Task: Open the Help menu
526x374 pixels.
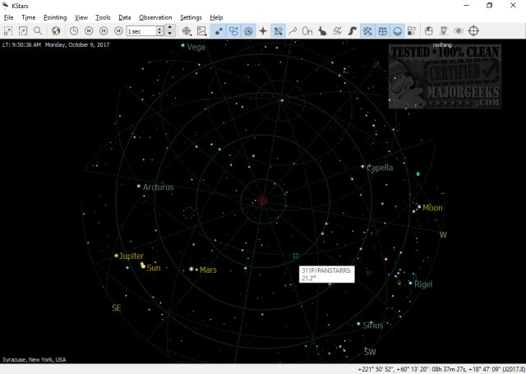Action: coord(216,17)
